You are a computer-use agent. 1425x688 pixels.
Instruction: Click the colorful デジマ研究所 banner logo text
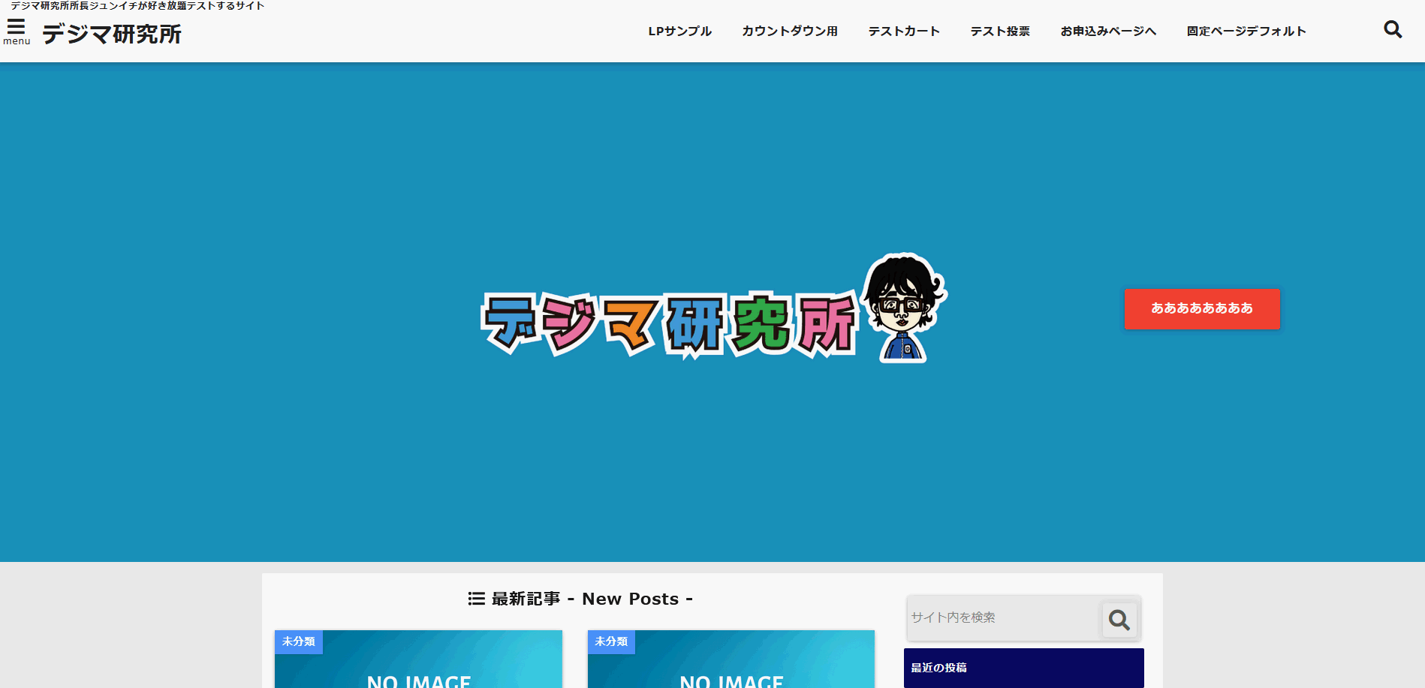(x=668, y=324)
